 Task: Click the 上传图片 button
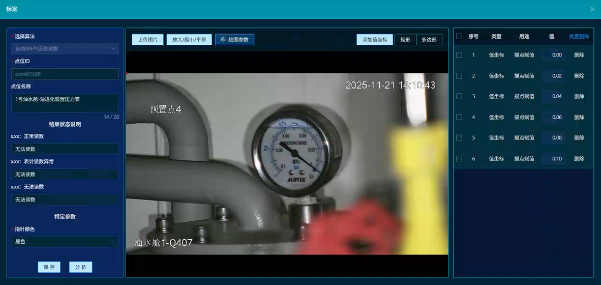[x=147, y=40]
